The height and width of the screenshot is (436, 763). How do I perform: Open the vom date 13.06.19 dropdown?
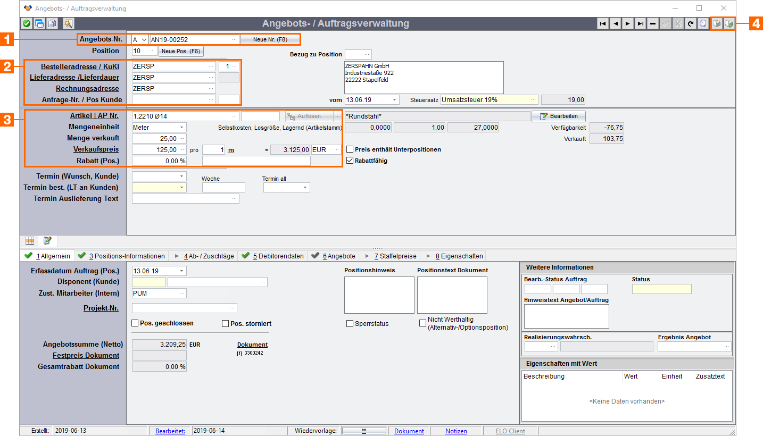[x=394, y=99]
